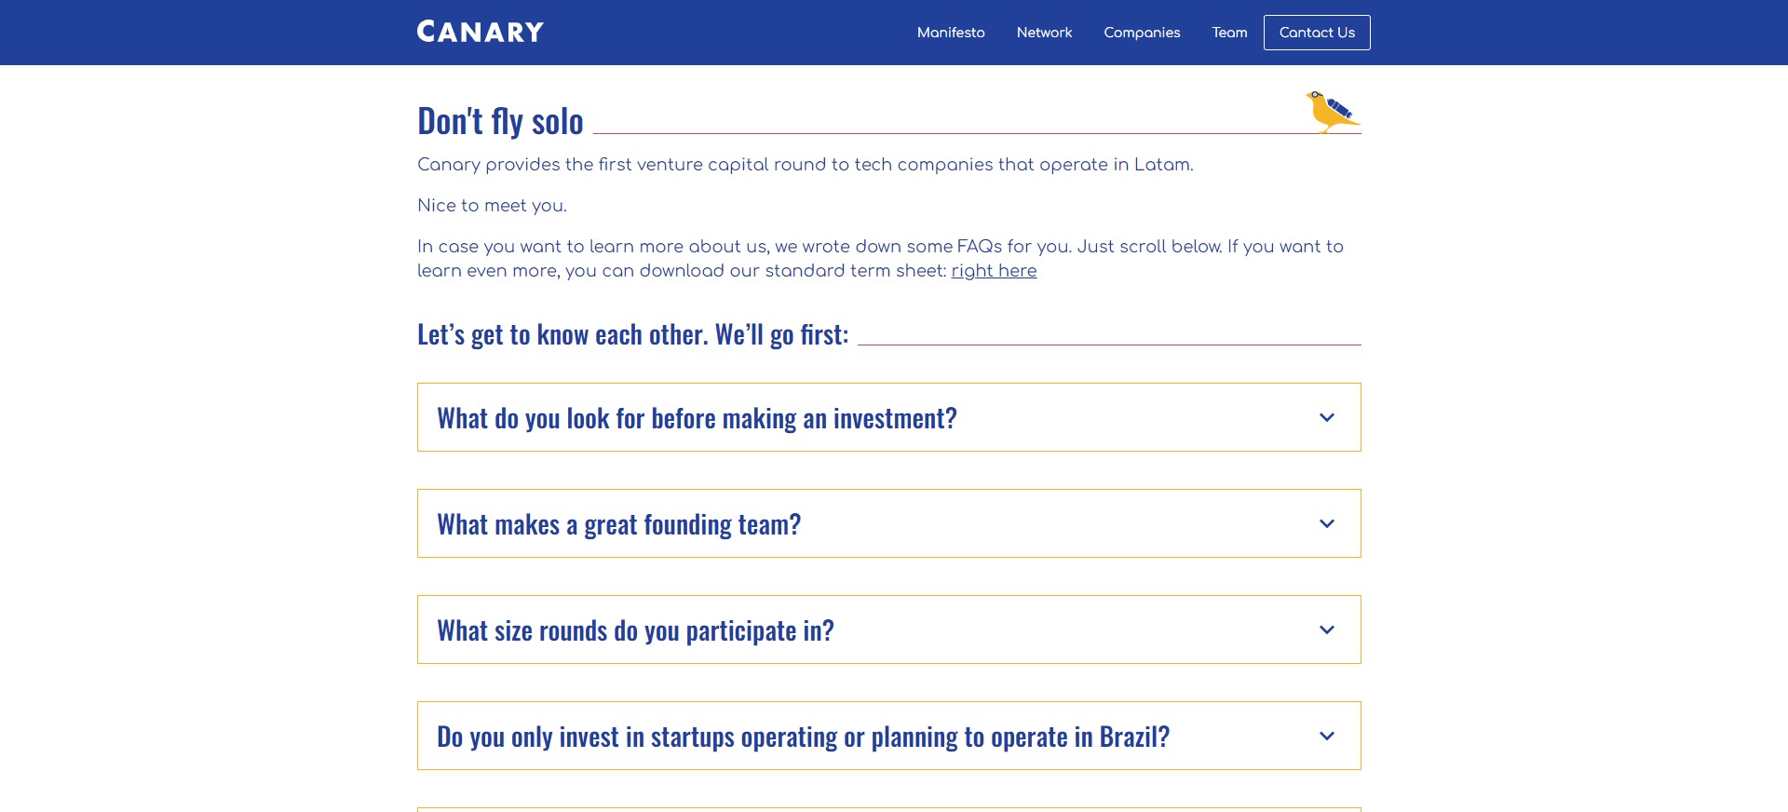Navigate to the Team page

click(x=1229, y=33)
